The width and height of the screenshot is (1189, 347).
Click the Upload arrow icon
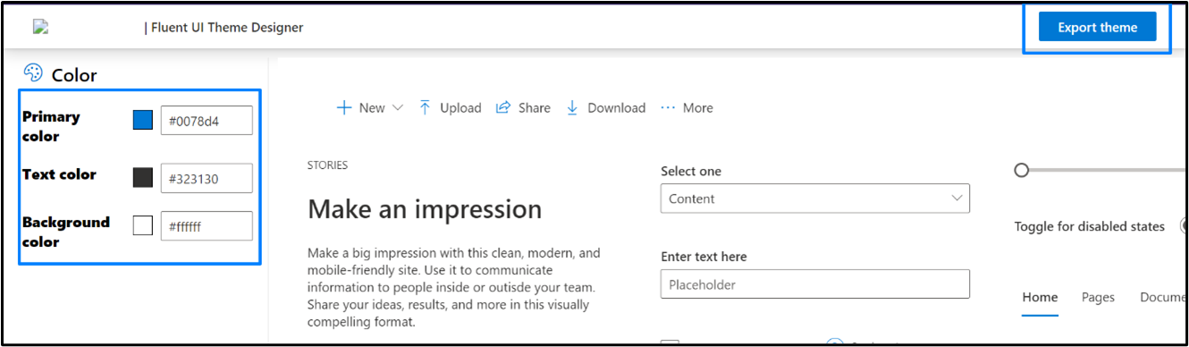point(425,107)
